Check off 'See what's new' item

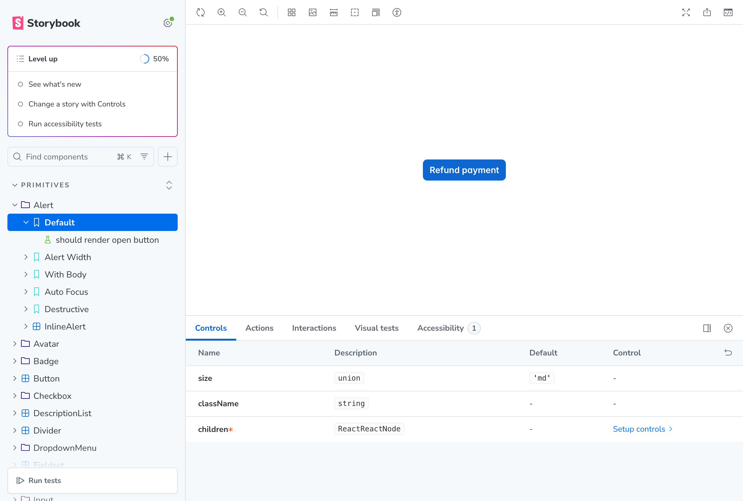click(x=20, y=84)
